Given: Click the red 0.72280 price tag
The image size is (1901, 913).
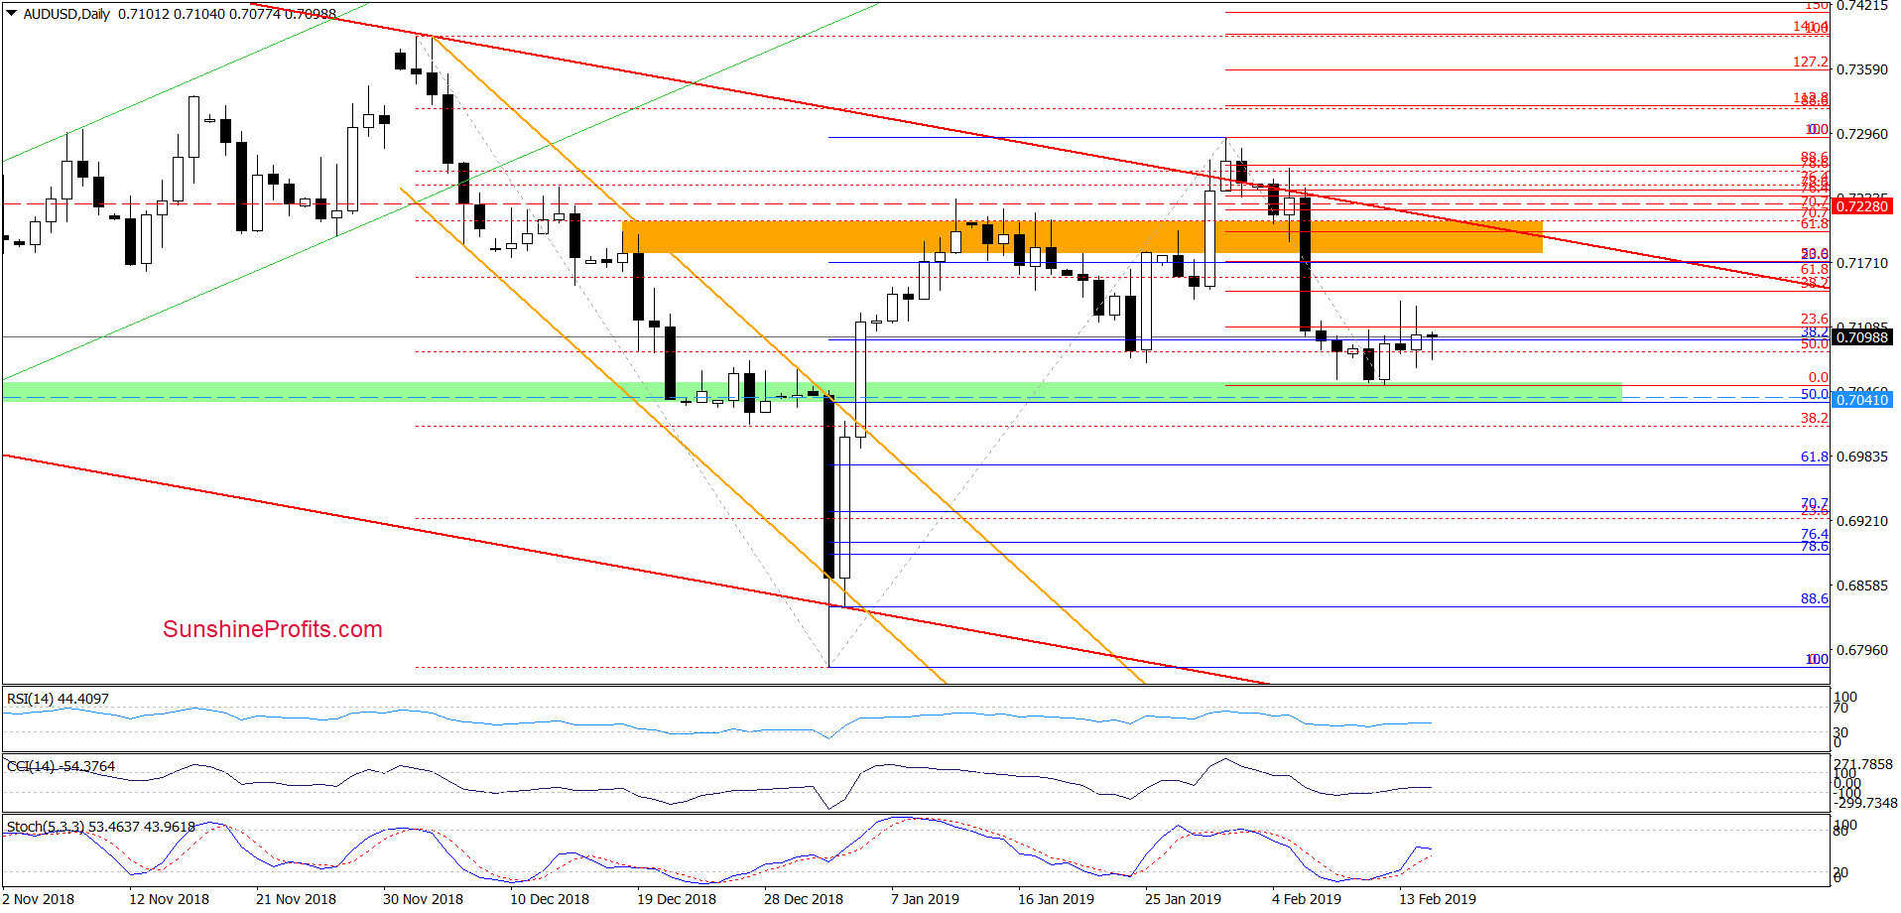Looking at the screenshot, I should click(1862, 206).
